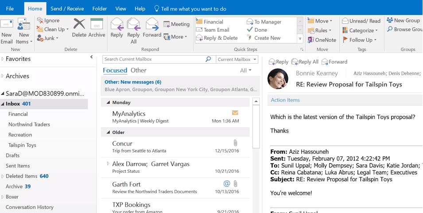Viewport: 423px width, 213px height.
Task: Collapse the Monday message group
Action: 108,103
